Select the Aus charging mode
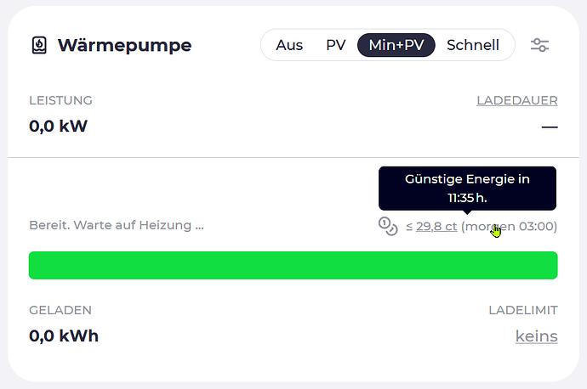This screenshot has height=389, width=587. point(289,45)
